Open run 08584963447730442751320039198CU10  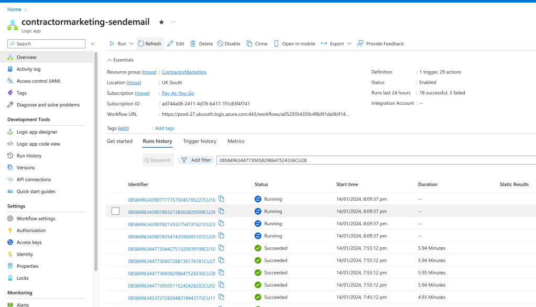click(172, 249)
